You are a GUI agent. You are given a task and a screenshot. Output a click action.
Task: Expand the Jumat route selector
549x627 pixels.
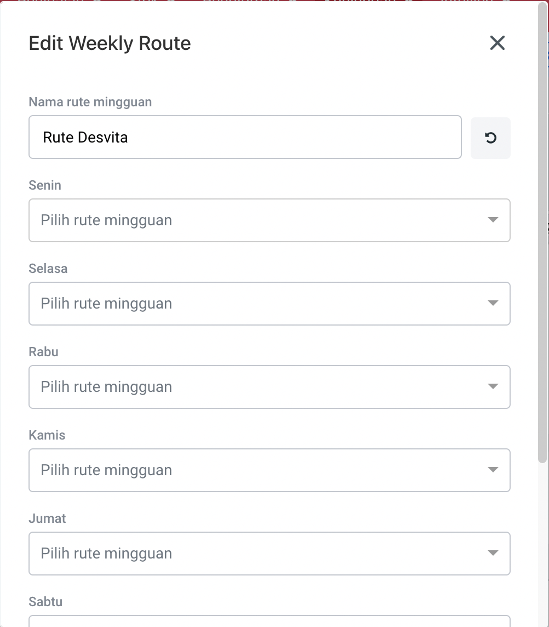pos(258,554)
